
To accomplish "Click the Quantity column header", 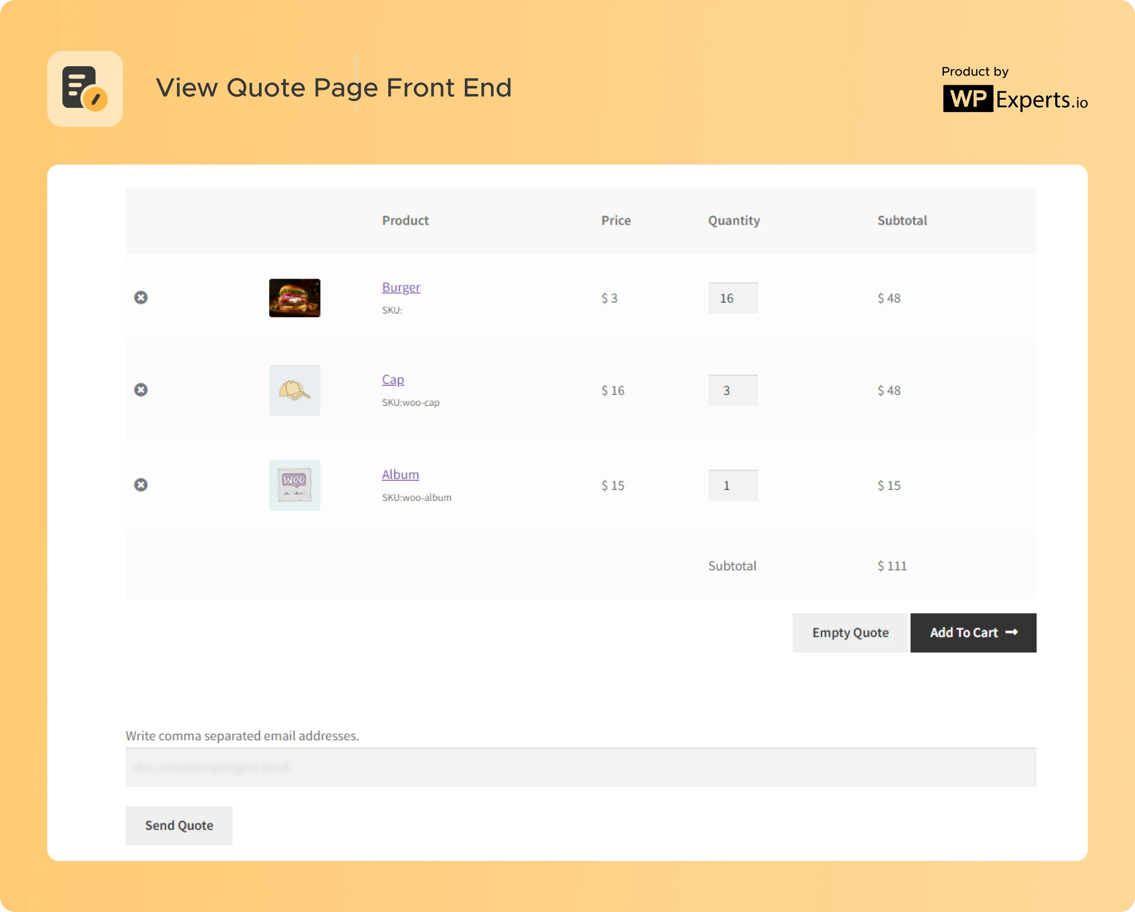I will click(x=734, y=221).
